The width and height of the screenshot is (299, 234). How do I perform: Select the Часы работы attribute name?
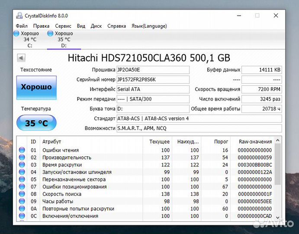click(58, 201)
